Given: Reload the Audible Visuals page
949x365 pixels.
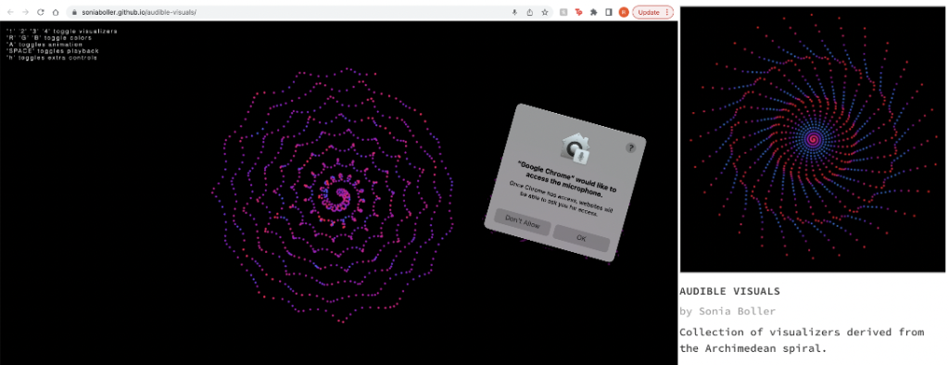Looking at the screenshot, I should pos(41,12).
